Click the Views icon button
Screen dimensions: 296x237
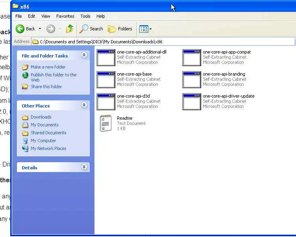144,29
